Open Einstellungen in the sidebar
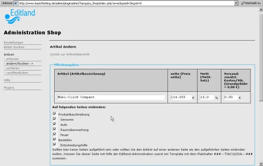 (x=13, y=43)
